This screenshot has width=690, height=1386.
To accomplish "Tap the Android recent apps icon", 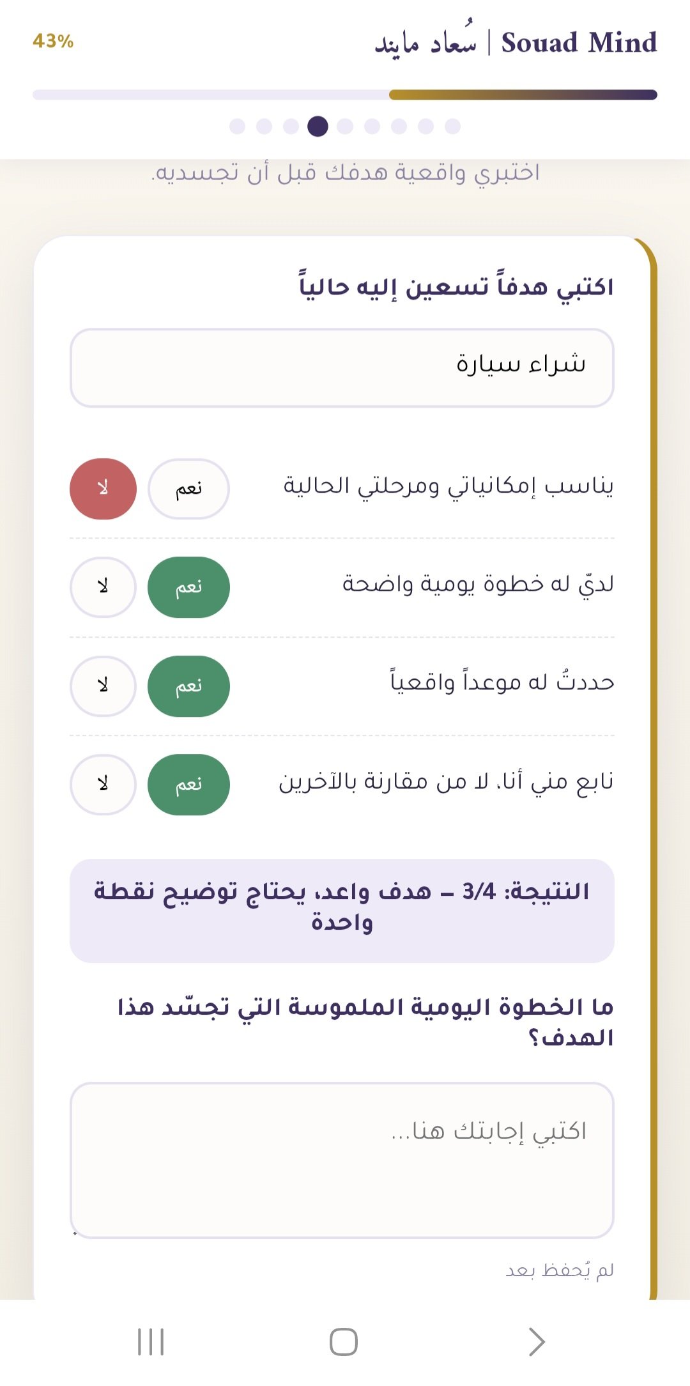I will 151,1341.
